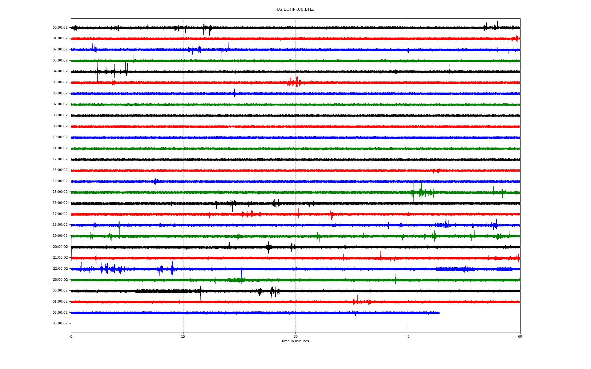
Task: Select the 19:00:02 row time label
Action: pyautogui.click(x=60, y=236)
